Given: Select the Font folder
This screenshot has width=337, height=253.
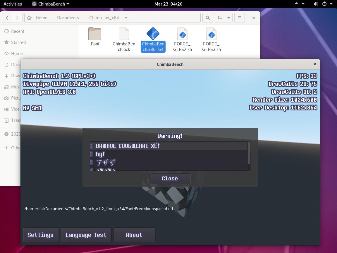Looking at the screenshot, I should tap(95, 37).
